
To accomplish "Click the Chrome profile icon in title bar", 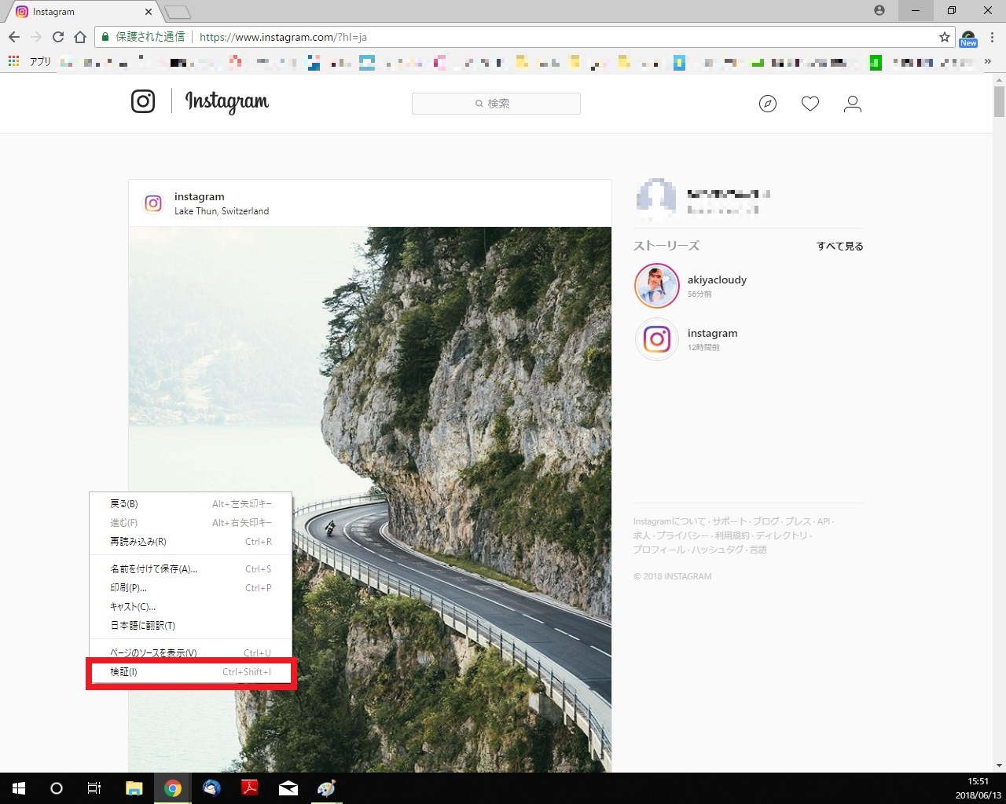I will pos(879,10).
